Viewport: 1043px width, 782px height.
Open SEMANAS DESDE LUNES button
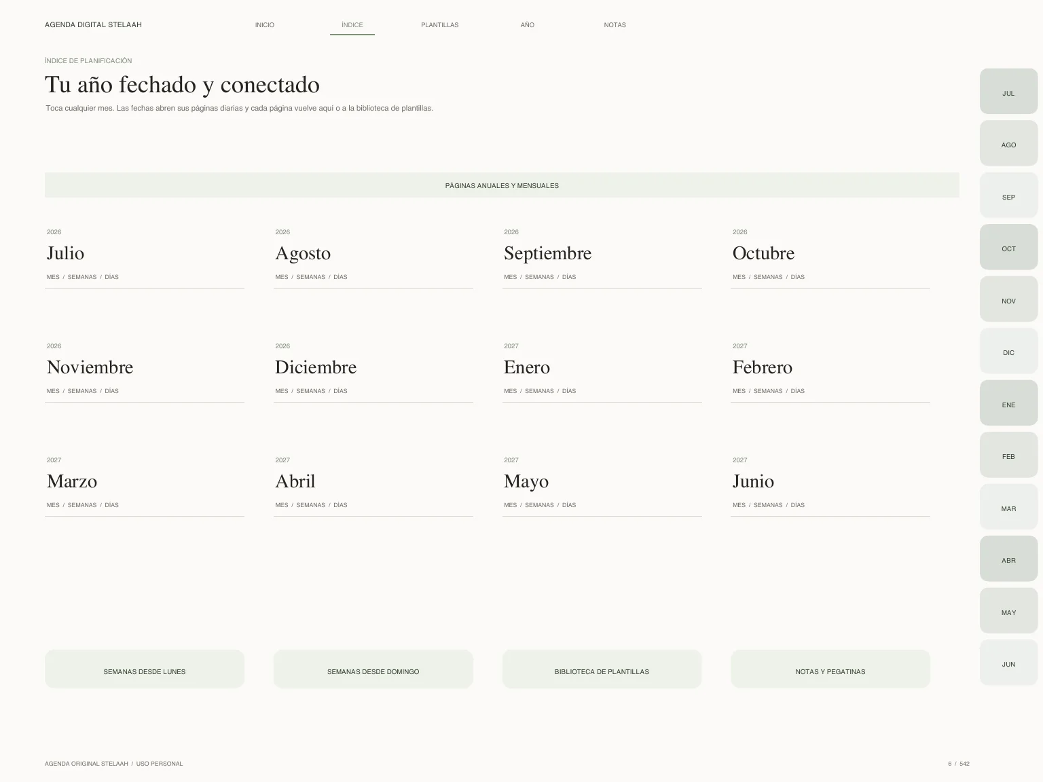pos(145,669)
